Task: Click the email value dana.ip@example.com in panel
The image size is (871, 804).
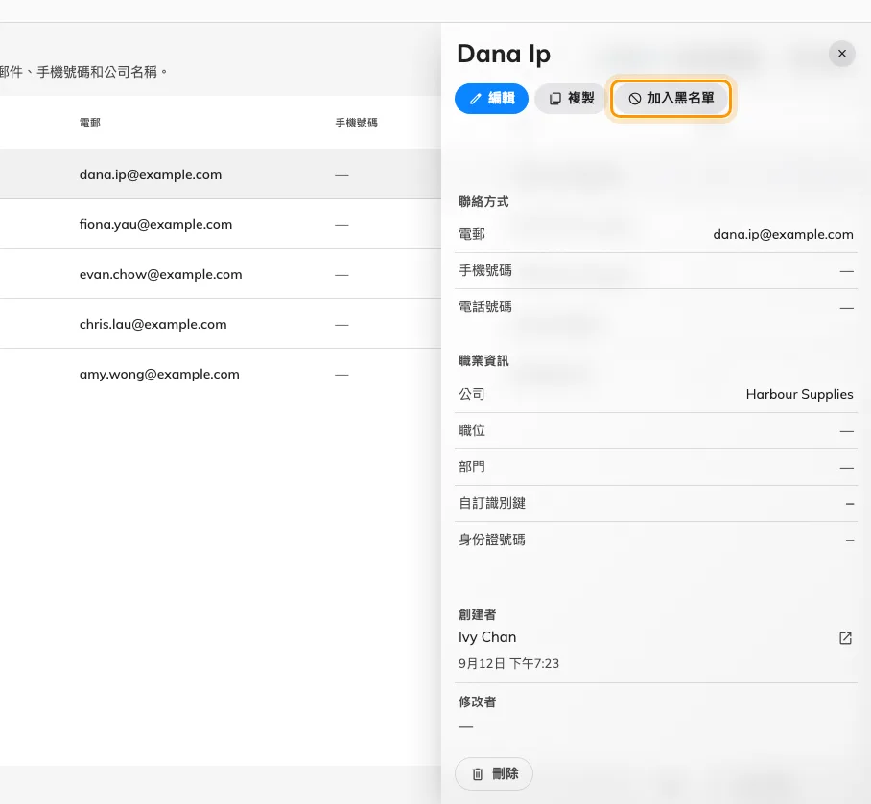Action: [783, 234]
